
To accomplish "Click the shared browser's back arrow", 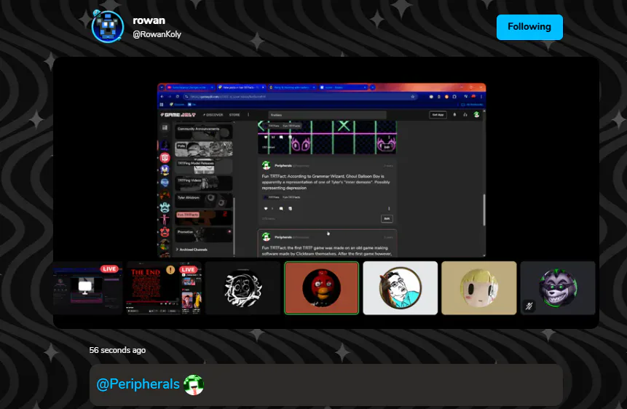I will click(x=162, y=96).
